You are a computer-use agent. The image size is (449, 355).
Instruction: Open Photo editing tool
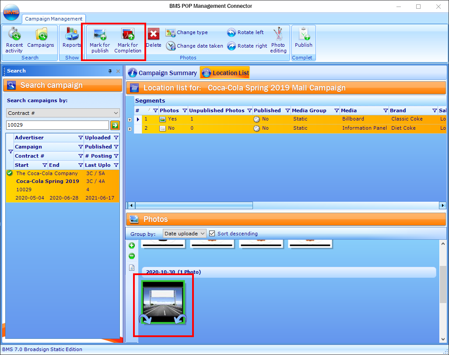click(x=278, y=40)
